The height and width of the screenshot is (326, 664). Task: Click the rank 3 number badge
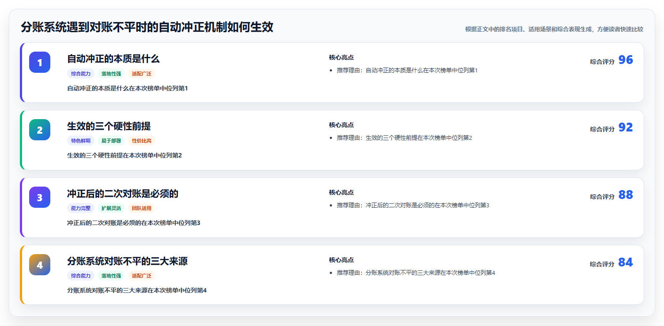[x=40, y=197]
